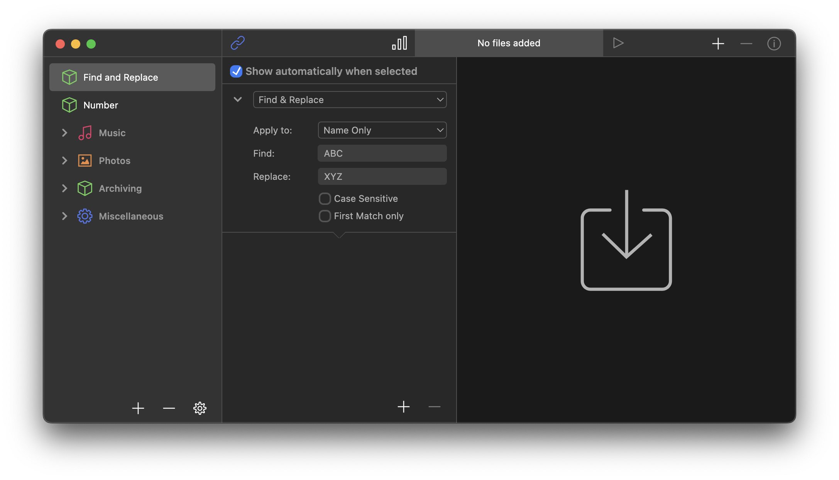Image resolution: width=839 pixels, height=480 pixels.
Task: Expand the Archiving actions group
Action: pos(65,188)
